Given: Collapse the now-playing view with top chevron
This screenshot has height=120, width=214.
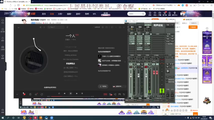Looking at the screenshot, I should coord(18,27).
